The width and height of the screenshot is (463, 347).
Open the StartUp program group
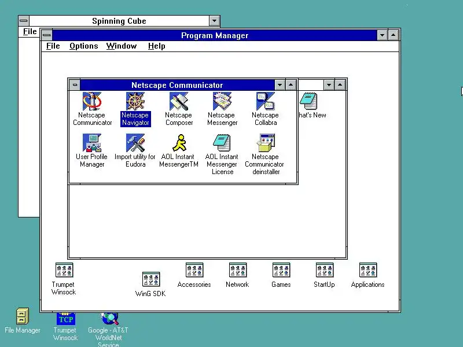(325, 270)
